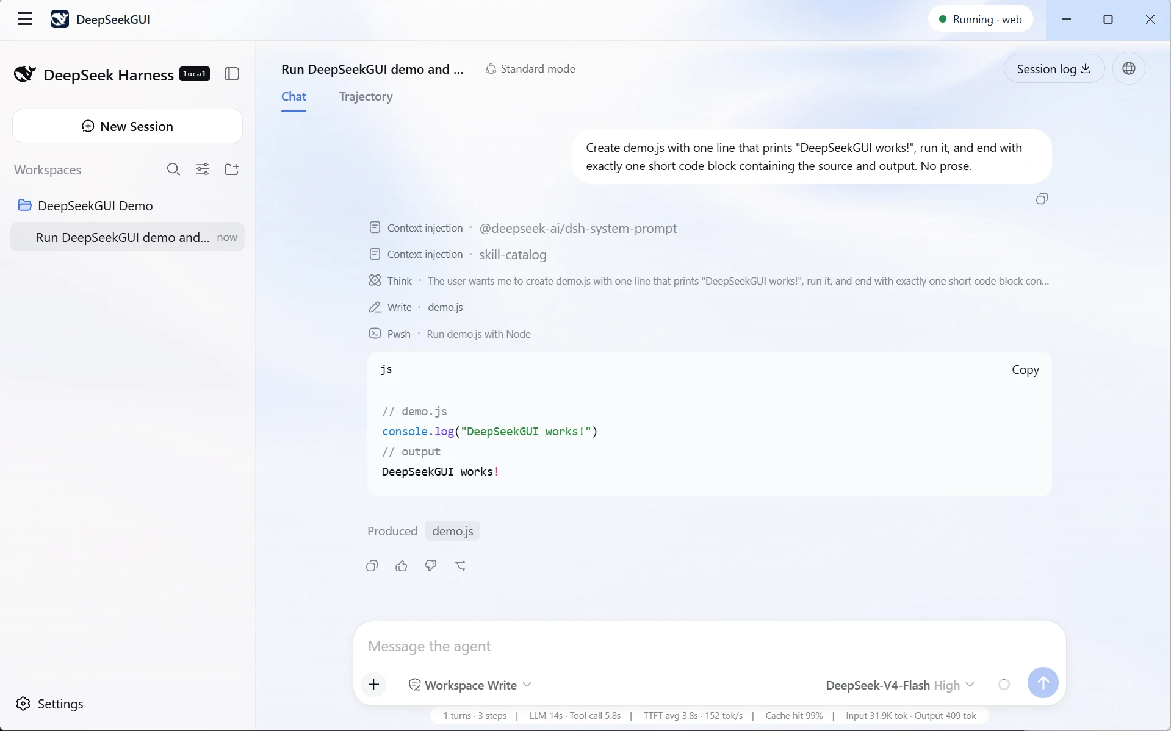Click the 'Cache hit 99%' status
Screen dimensions: 1171x731
click(x=794, y=716)
